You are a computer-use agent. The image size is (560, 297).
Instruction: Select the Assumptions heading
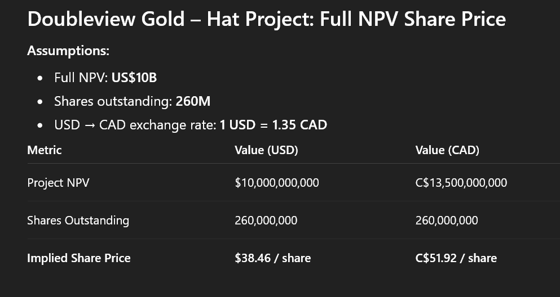click(68, 51)
